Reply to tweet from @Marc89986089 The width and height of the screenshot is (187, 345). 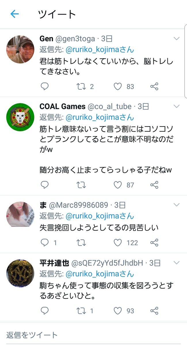pos(45,243)
